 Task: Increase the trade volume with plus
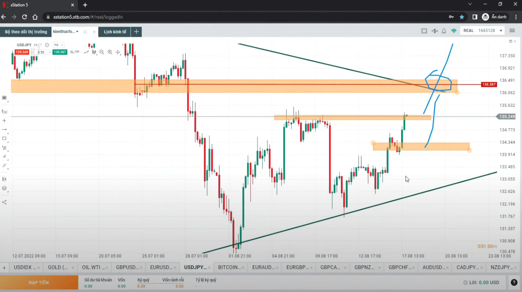coord(50,52)
